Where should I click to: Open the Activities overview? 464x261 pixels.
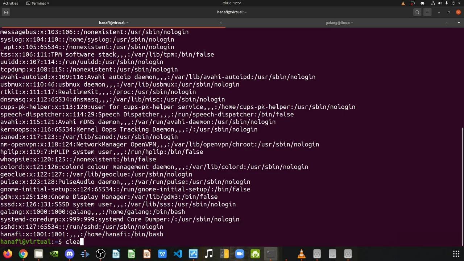10,3
